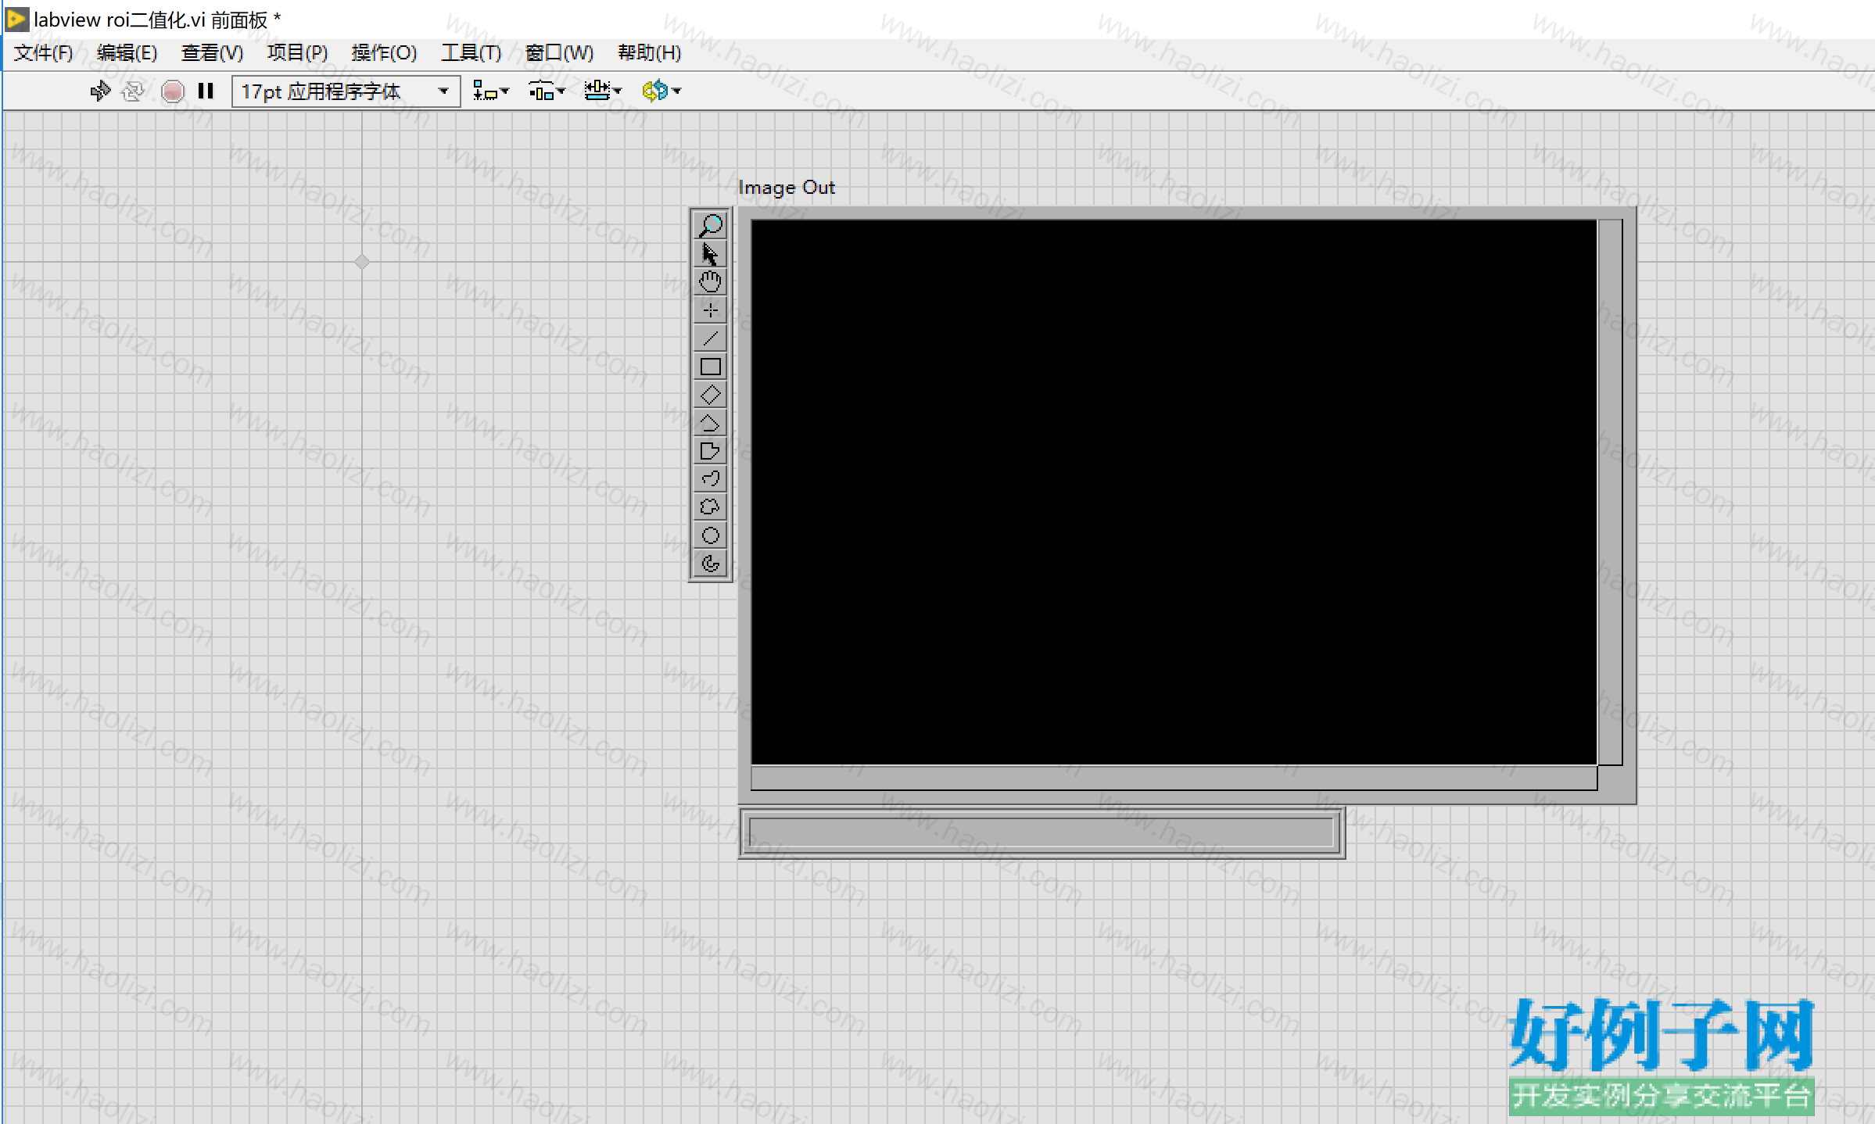Screen dimensions: 1875x1124
Task: Select the Zoom tool in the image palette
Action: 710,225
